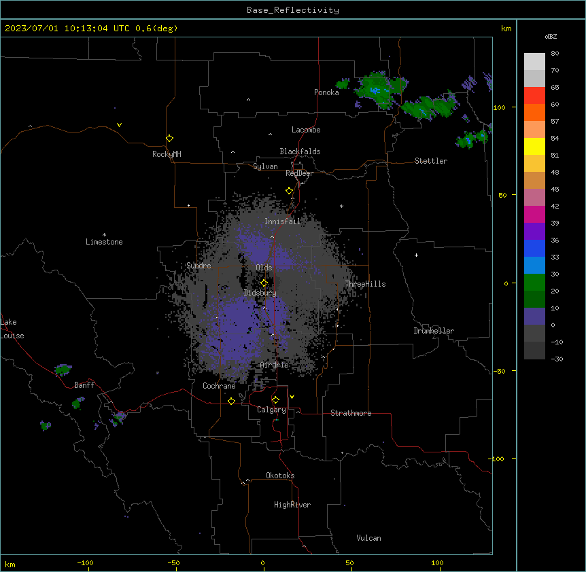586x572 pixels.
Task: Click the Stettler label
Action: pyautogui.click(x=431, y=161)
